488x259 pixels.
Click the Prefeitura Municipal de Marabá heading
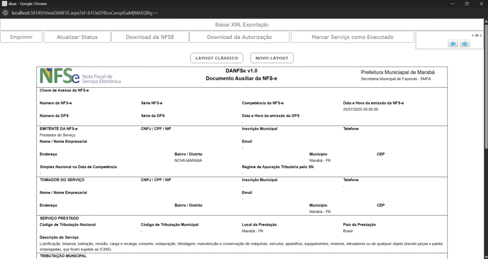(x=397, y=72)
